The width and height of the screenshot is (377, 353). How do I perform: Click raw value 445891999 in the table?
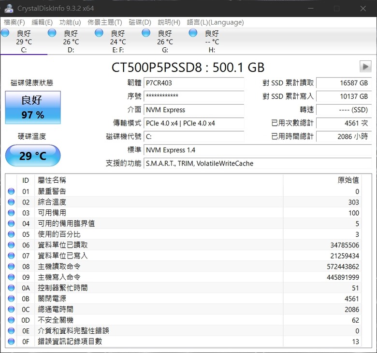click(343, 277)
